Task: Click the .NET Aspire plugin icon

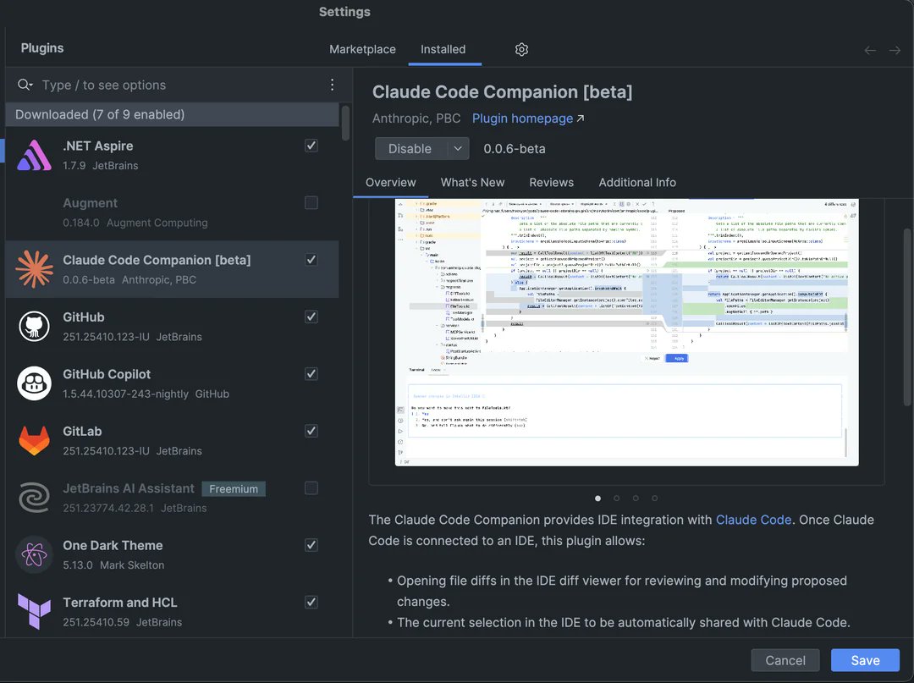Action: point(35,155)
